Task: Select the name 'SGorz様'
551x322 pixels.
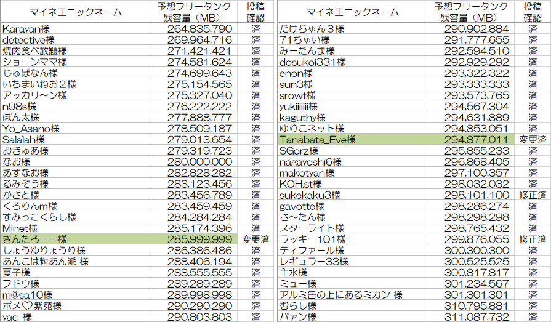Action: coord(299,151)
